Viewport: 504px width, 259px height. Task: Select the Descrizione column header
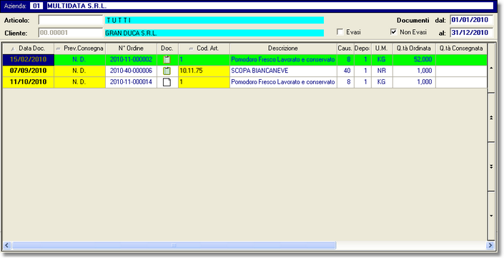pos(283,49)
